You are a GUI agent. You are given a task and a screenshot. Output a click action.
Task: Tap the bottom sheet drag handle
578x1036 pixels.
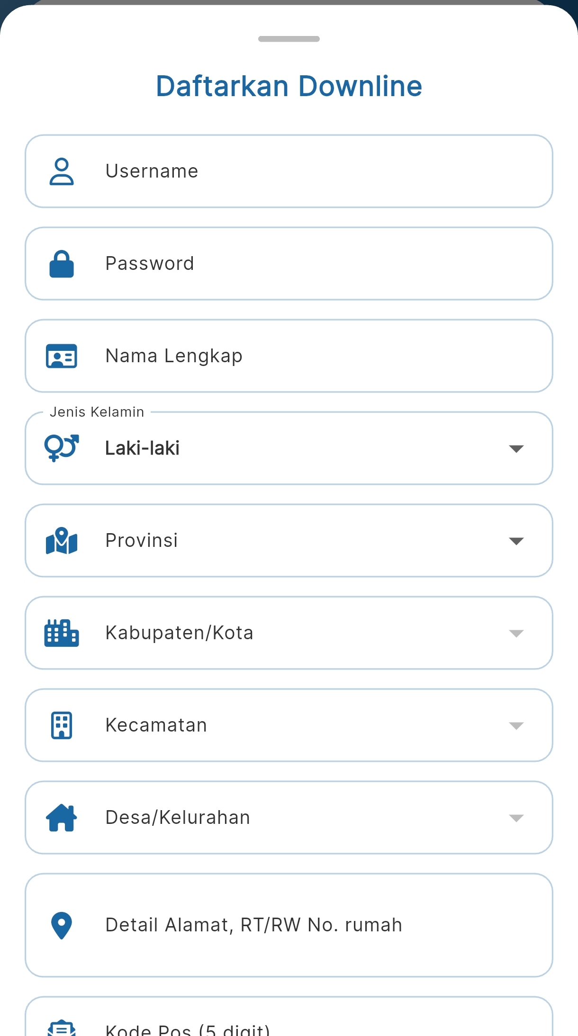point(289,39)
